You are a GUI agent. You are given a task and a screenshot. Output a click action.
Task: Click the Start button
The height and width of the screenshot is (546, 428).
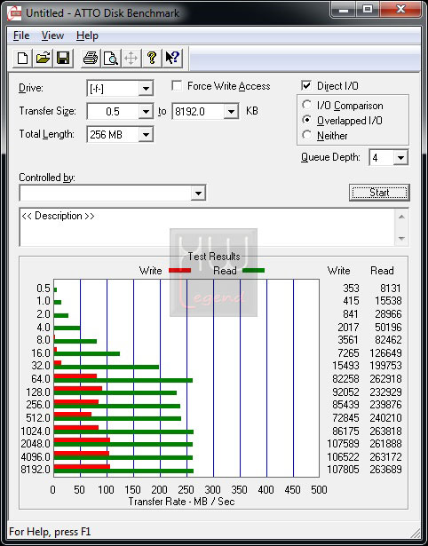point(379,193)
